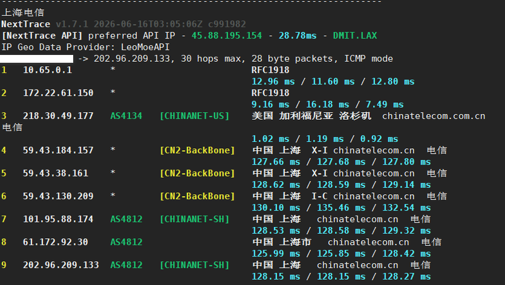The width and height of the screenshot is (505, 285).
Task: Click the [CHINANET-US] tag
Action: 194,116
